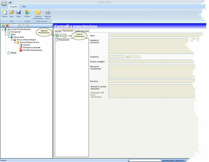
Task: Open Opzioni elaborazione gear icon
Action: tap(38, 12)
